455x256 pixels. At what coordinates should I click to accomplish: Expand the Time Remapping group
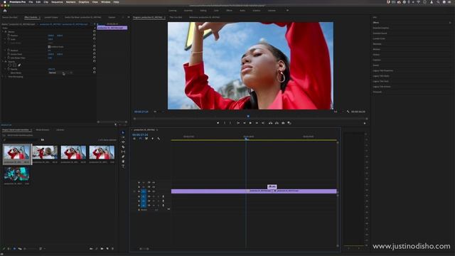point(3,77)
